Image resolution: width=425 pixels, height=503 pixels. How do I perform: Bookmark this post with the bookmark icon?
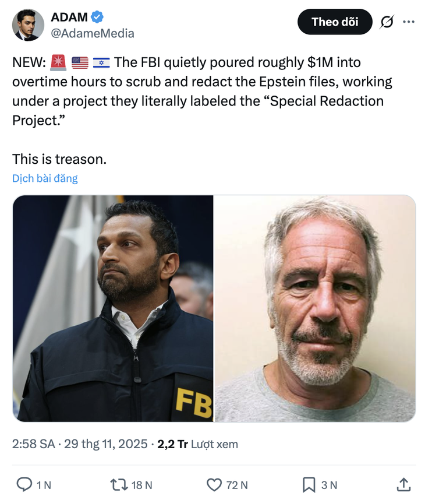tap(309, 484)
